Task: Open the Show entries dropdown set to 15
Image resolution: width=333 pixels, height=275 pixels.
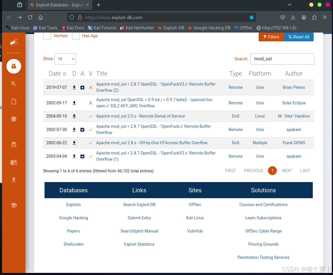Action: pyautogui.click(x=65, y=59)
